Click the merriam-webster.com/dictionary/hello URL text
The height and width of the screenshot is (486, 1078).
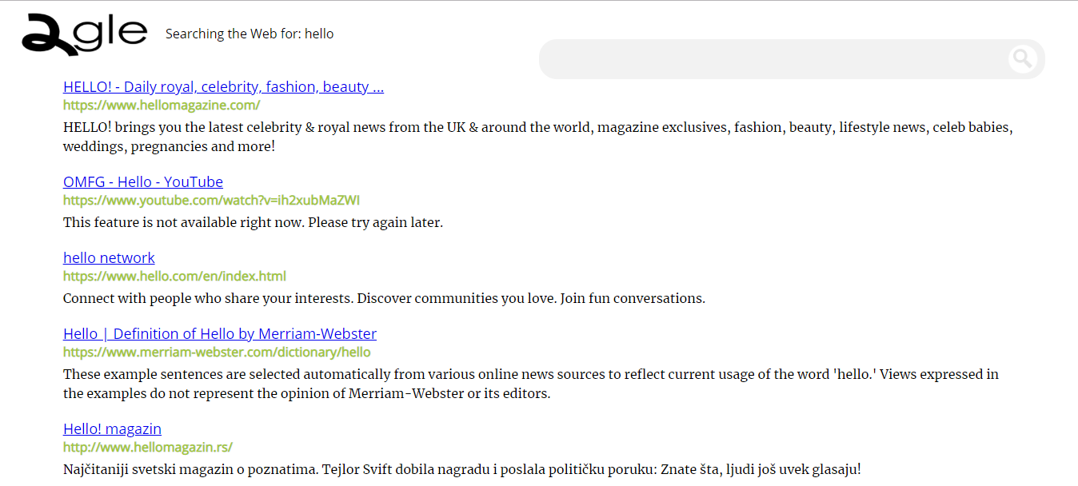(x=217, y=352)
